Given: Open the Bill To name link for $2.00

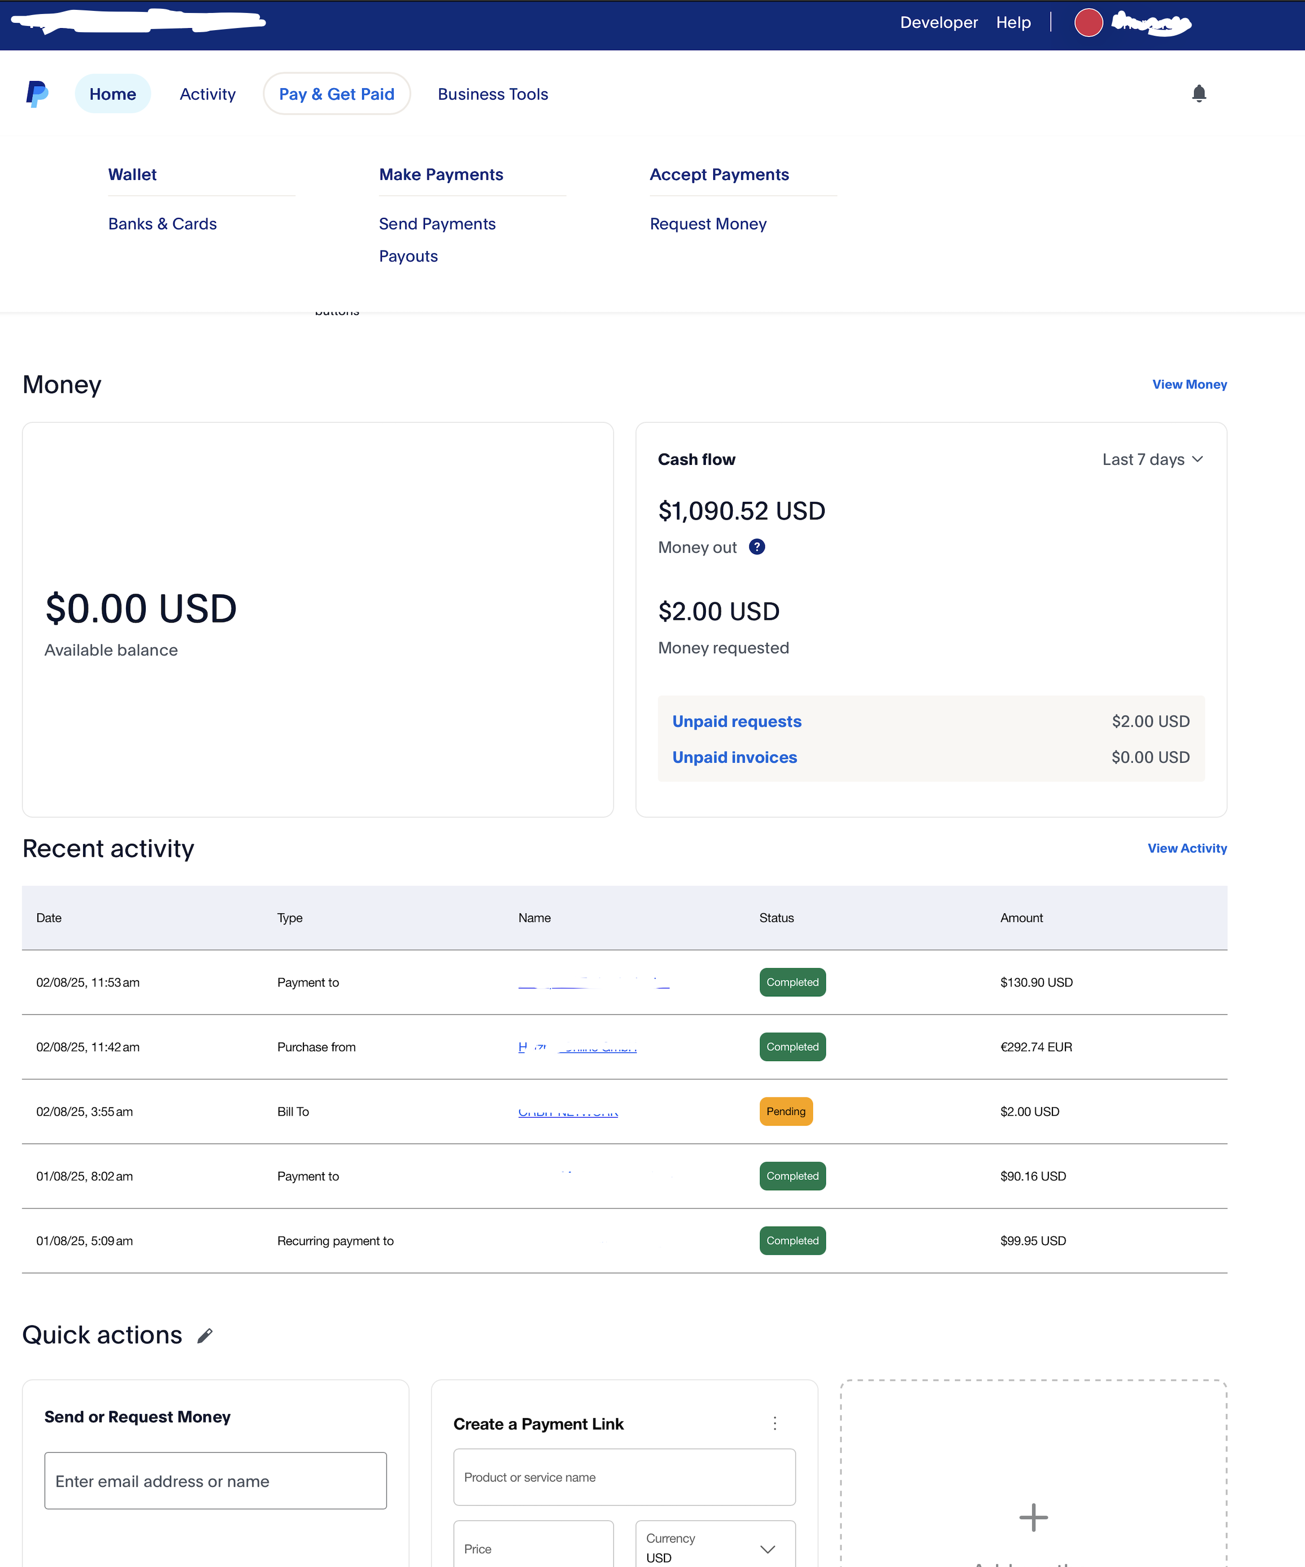Looking at the screenshot, I should (568, 1112).
